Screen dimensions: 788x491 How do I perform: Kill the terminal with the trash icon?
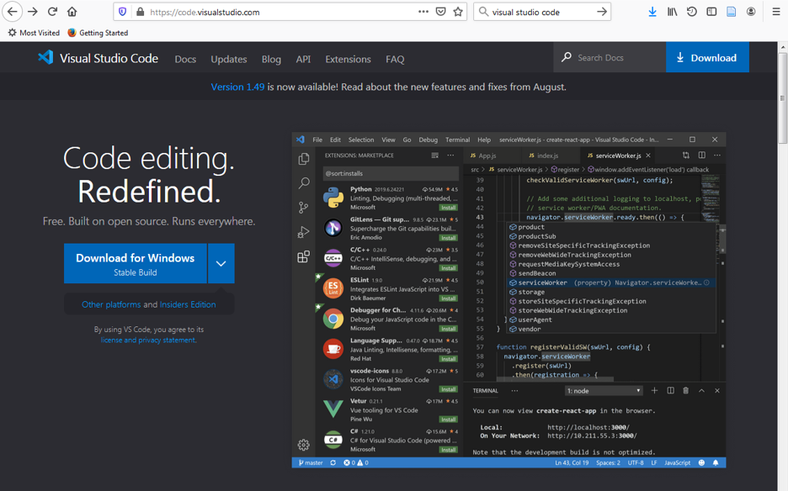pyautogui.click(x=685, y=391)
